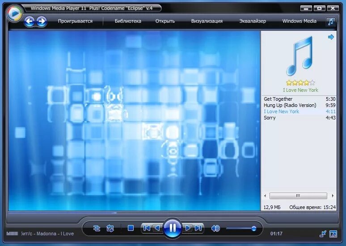Click the 4:43 duration of Sorry
The height and width of the screenshot is (246, 346).
pos(330,118)
